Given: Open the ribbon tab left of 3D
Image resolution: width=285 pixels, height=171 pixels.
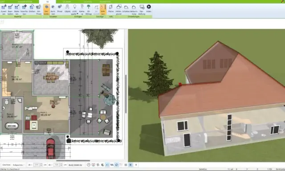Looking at the screenshot, I should (25, 2).
